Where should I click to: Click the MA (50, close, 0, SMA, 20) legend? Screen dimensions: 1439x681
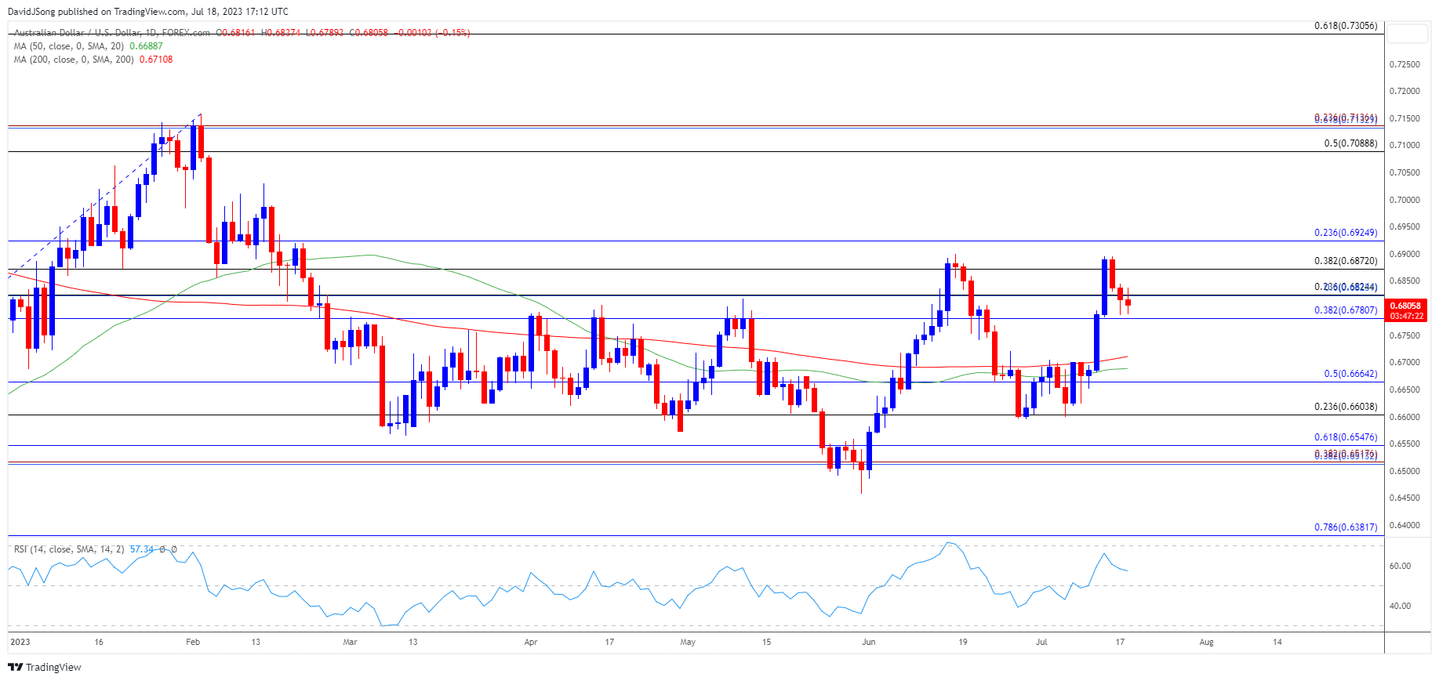[69, 46]
